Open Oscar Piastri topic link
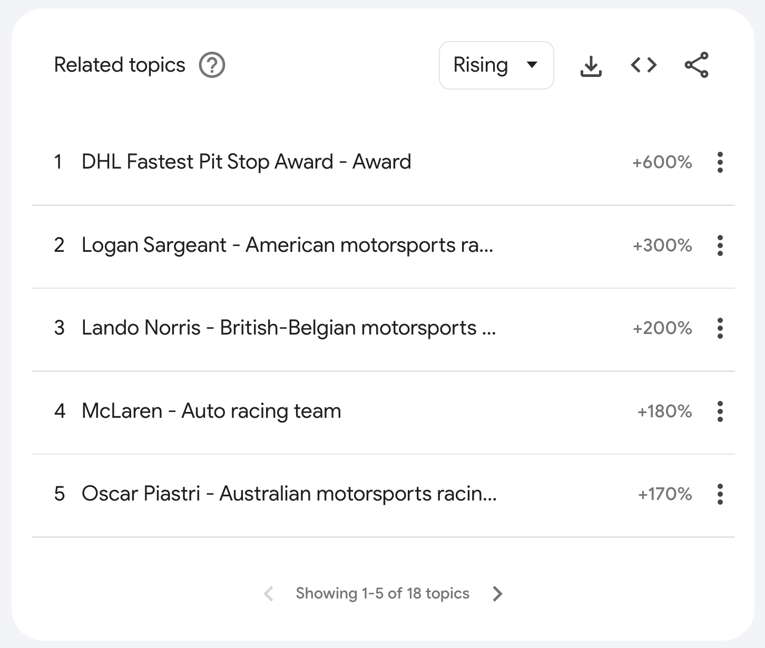This screenshot has width=765, height=648. (289, 494)
